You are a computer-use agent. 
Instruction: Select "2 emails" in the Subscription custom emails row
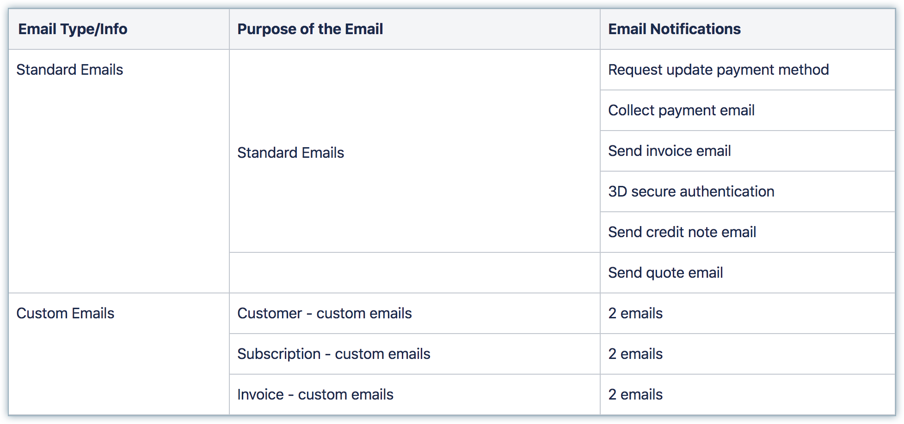coord(635,354)
